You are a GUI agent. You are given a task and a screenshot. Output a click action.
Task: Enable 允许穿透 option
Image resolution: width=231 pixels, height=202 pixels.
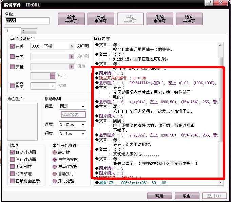click(x=12, y=174)
